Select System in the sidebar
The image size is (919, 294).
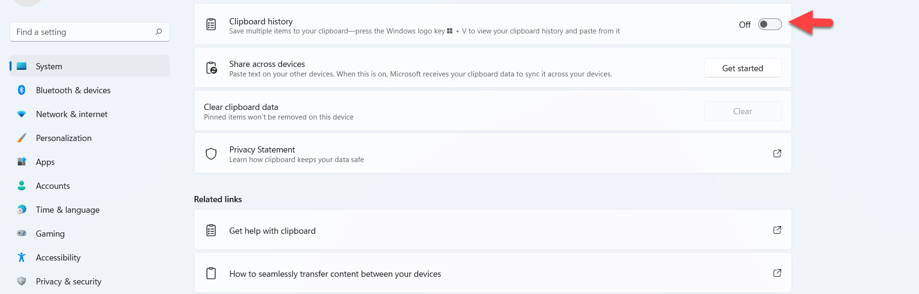[49, 66]
